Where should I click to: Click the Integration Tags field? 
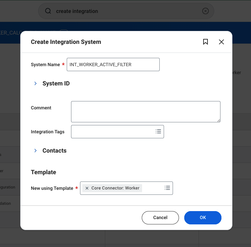(118, 132)
